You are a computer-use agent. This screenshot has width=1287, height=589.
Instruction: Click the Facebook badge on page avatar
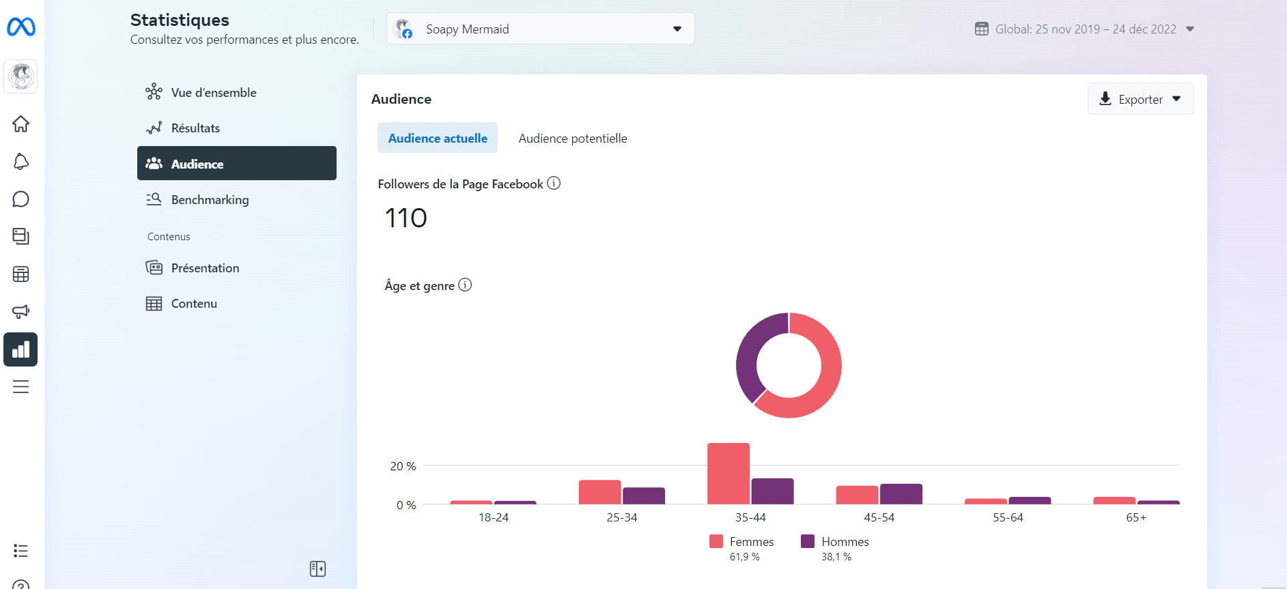407,33
